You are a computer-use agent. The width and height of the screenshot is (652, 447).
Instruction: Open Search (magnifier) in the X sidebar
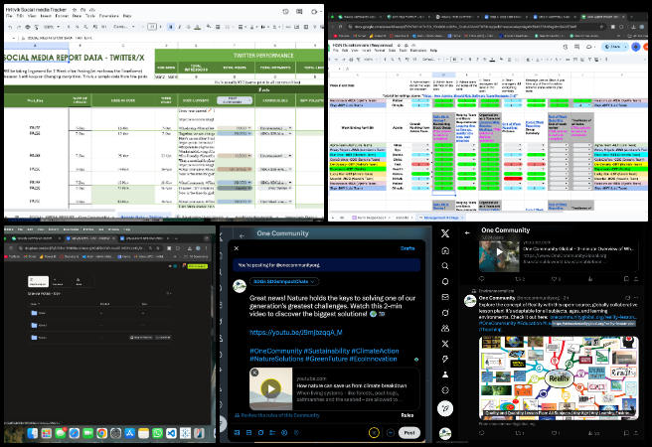point(445,266)
